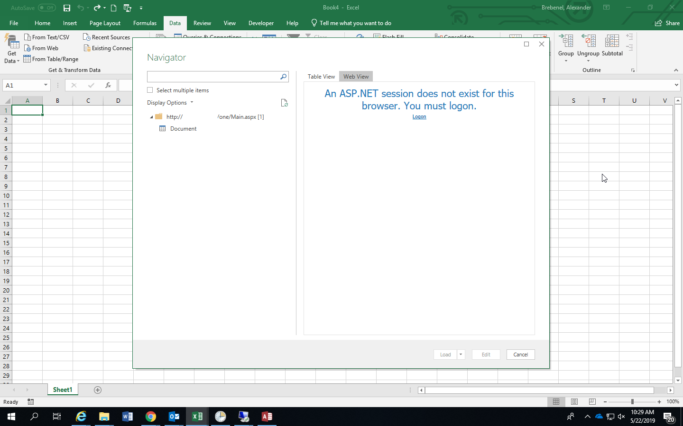Image resolution: width=683 pixels, height=426 pixels.
Task: Toggle the AutoSave switch
Action: 46,8
